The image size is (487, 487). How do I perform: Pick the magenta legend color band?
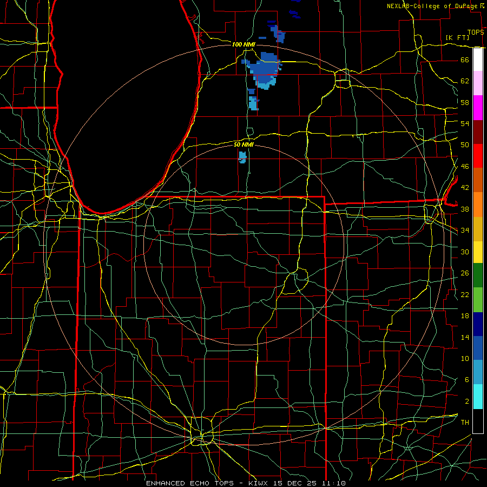[478, 108]
